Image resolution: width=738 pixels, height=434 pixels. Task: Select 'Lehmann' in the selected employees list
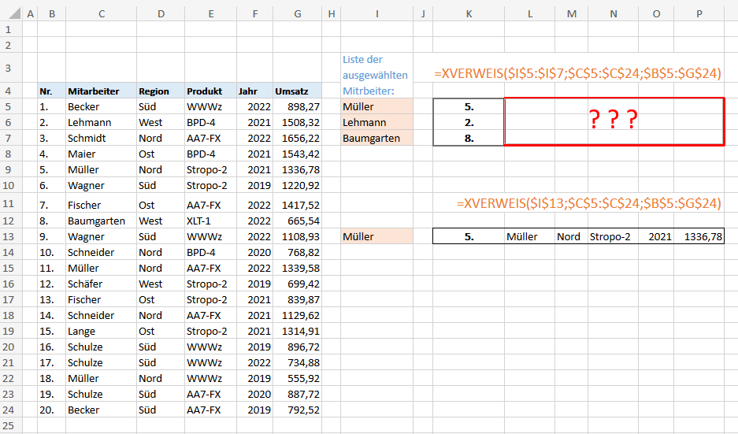pos(377,122)
